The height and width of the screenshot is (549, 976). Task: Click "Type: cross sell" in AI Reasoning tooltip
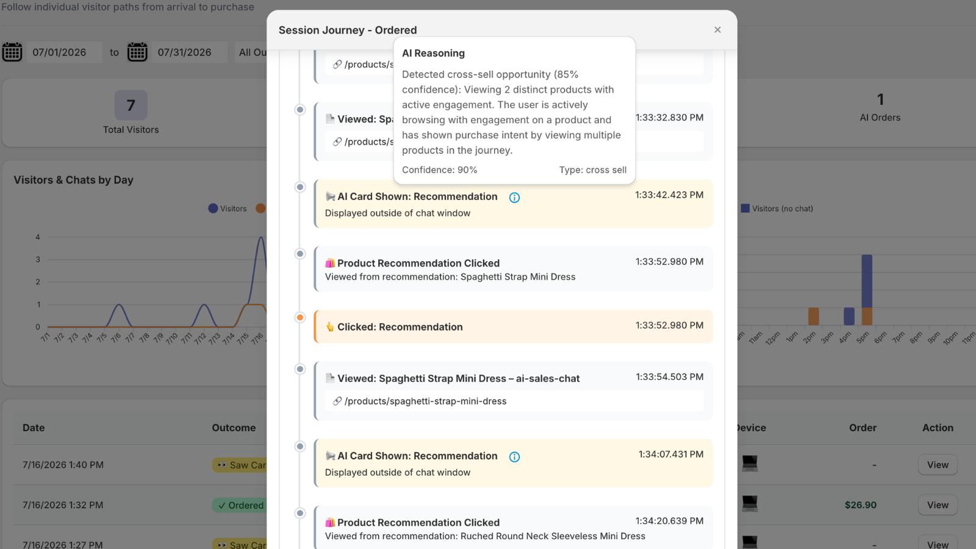(593, 170)
